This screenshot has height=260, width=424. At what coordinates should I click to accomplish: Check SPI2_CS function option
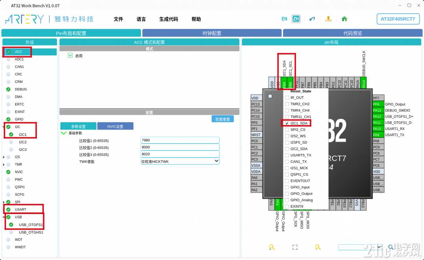(287, 130)
